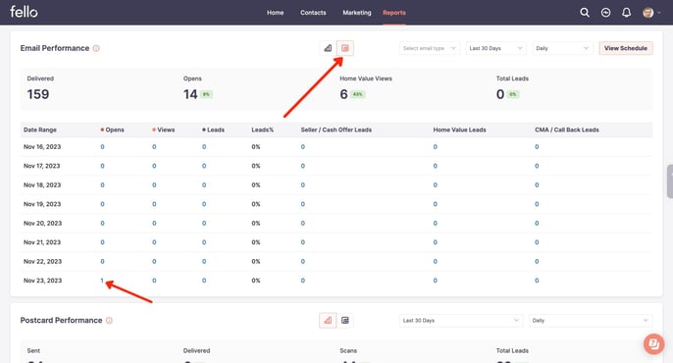Open Email Last 30 Days dropdown

pos(495,48)
